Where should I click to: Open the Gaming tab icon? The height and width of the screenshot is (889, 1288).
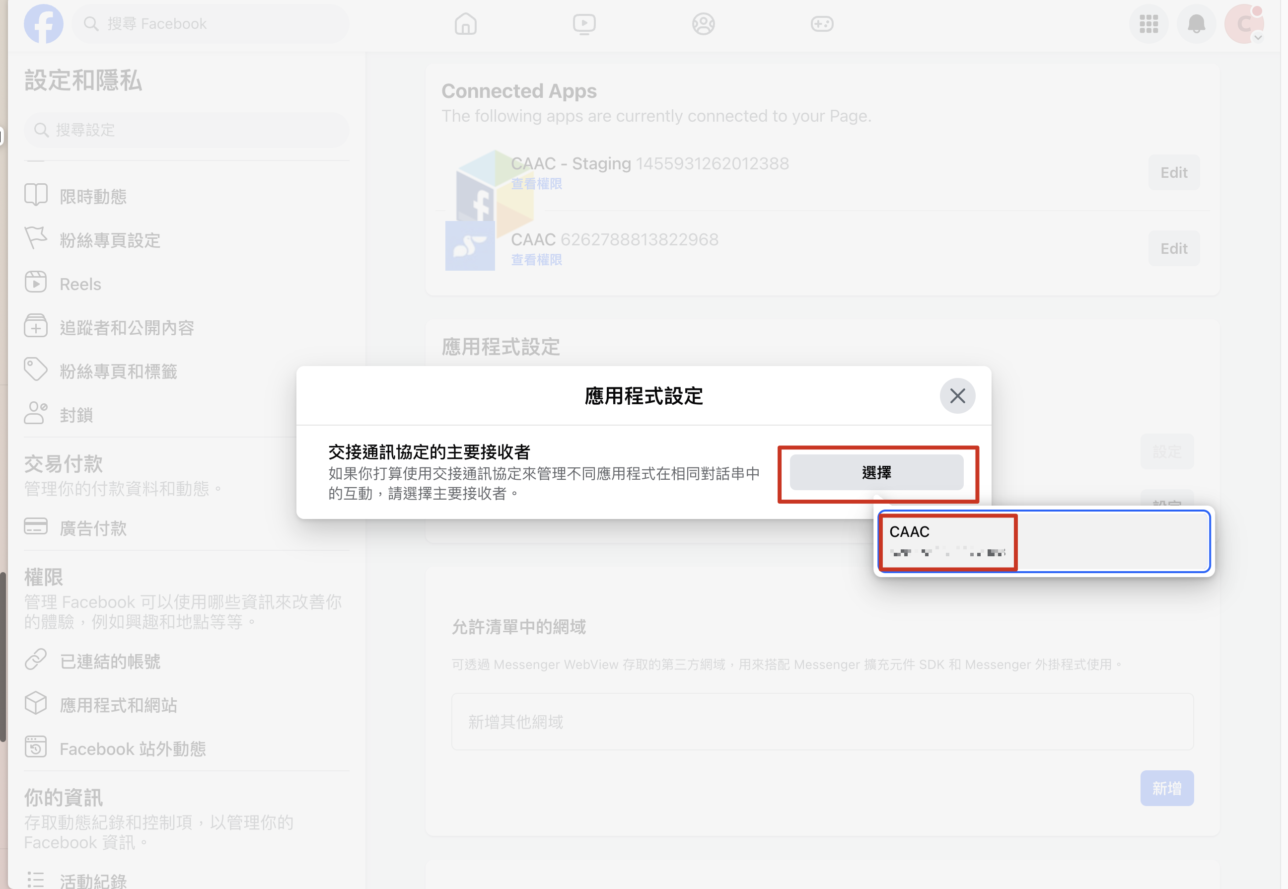(822, 24)
